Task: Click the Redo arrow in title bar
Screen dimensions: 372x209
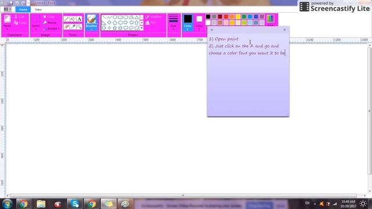Action: (23, 3)
